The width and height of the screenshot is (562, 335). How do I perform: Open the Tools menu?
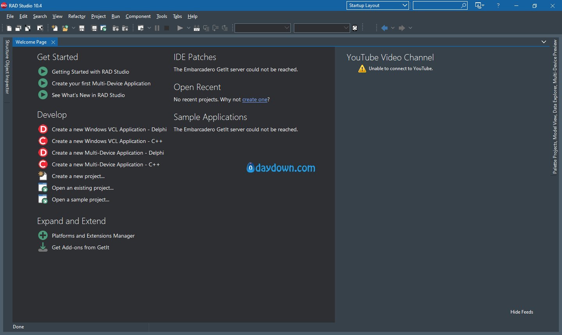[x=162, y=16]
